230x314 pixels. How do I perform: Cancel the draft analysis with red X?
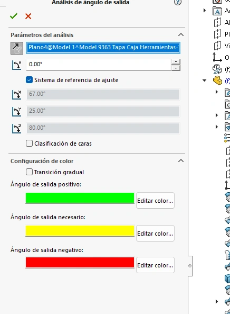(x=28, y=16)
